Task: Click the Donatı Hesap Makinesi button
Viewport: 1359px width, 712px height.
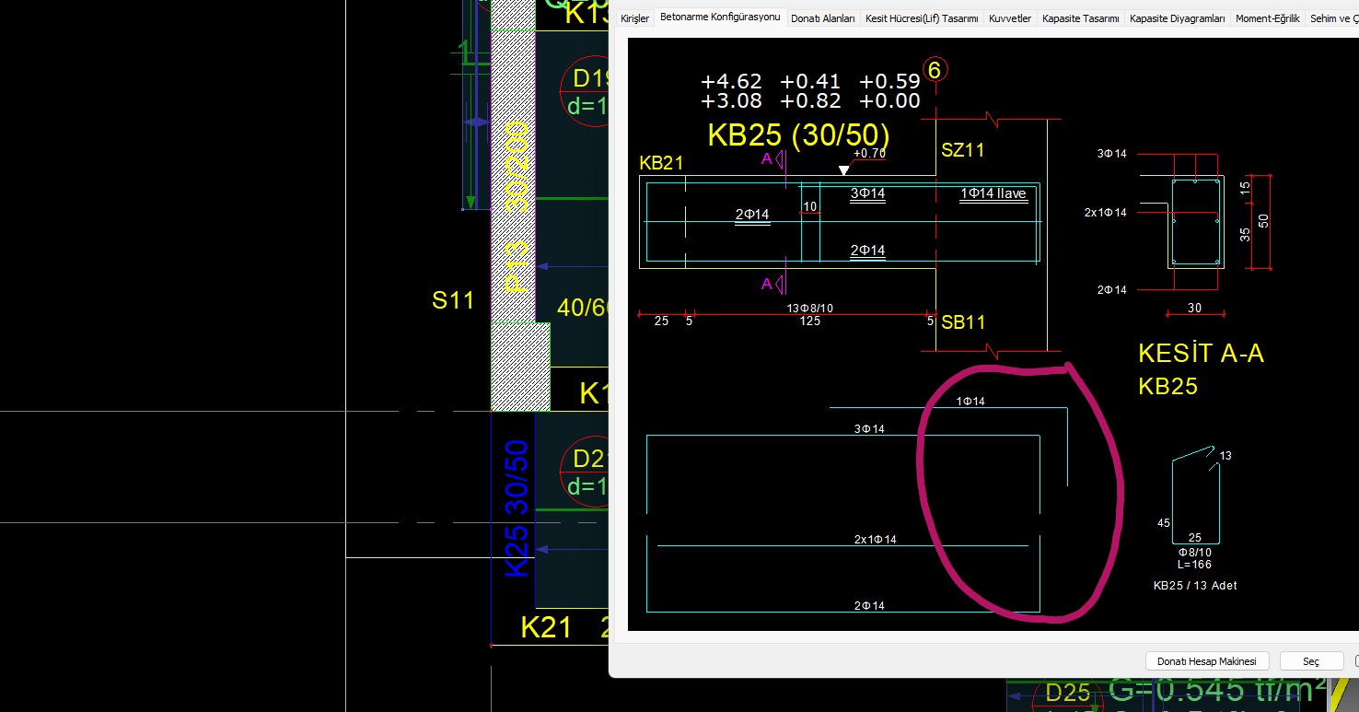Action: 1207,661
